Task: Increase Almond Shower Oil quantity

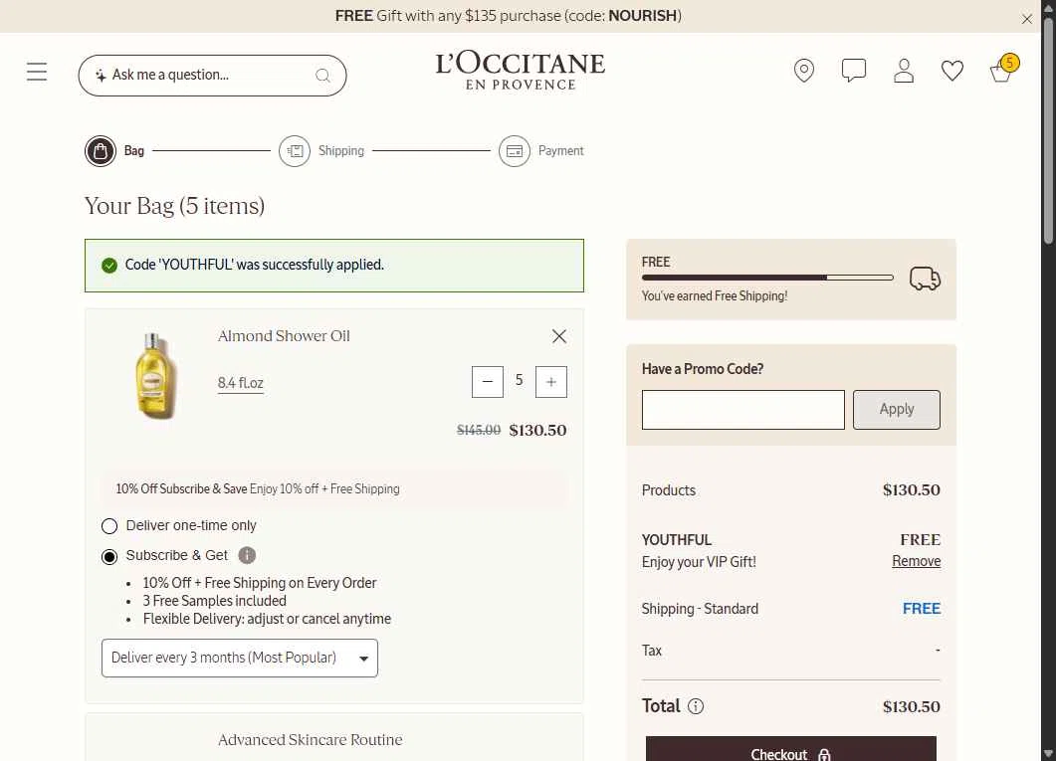Action: 551,382
